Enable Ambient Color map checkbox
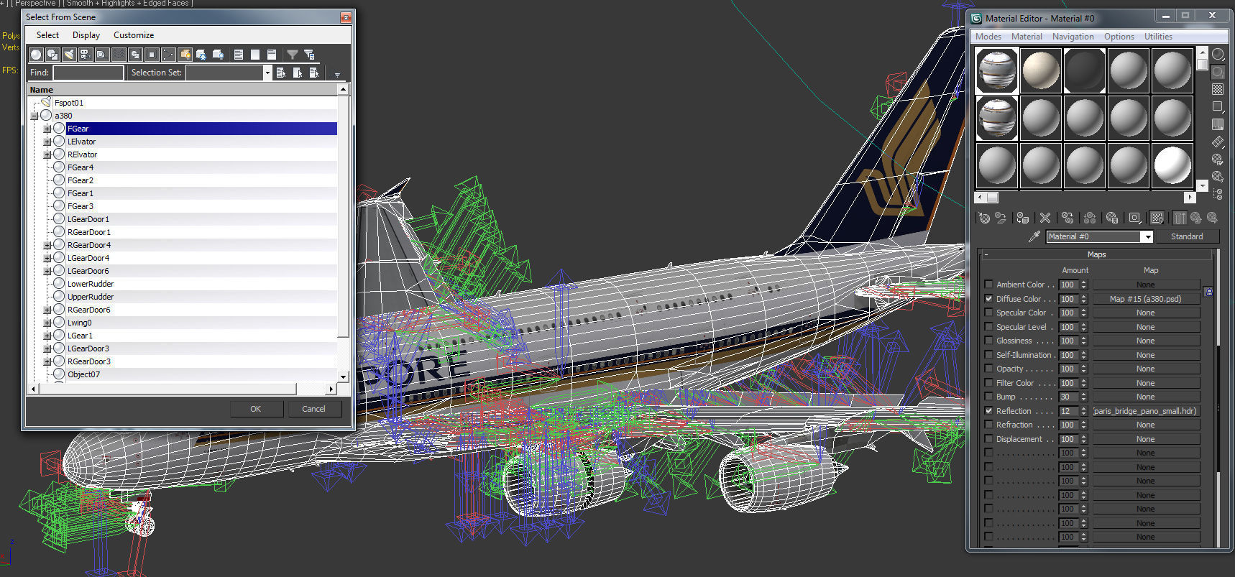1235x577 pixels. pos(988,285)
